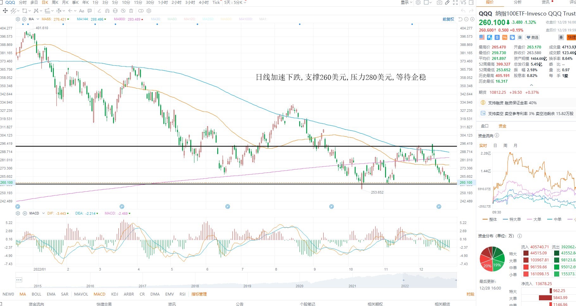
Task: Reset chart view with the reset arrow
Action: 460,19
